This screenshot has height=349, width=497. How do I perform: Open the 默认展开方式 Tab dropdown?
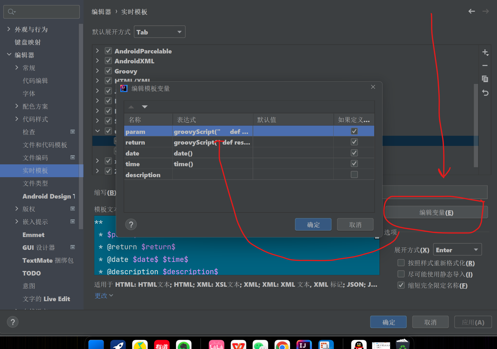point(159,32)
